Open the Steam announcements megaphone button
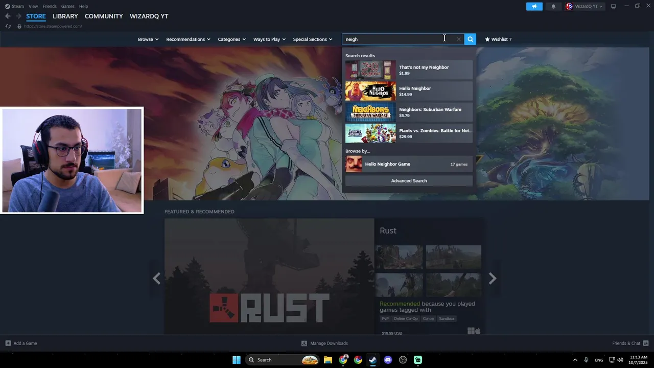This screenshot has height=368, width=654. tap(534, 6)
